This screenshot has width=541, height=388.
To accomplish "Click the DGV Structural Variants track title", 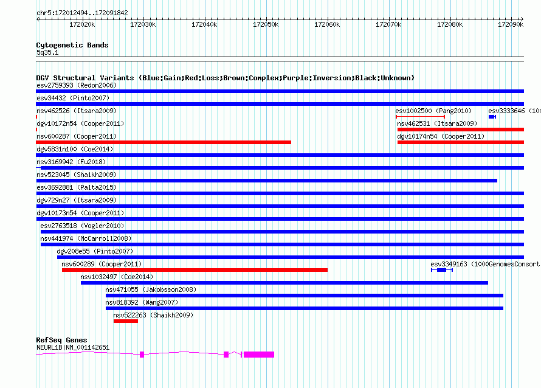I will [225, 78].
